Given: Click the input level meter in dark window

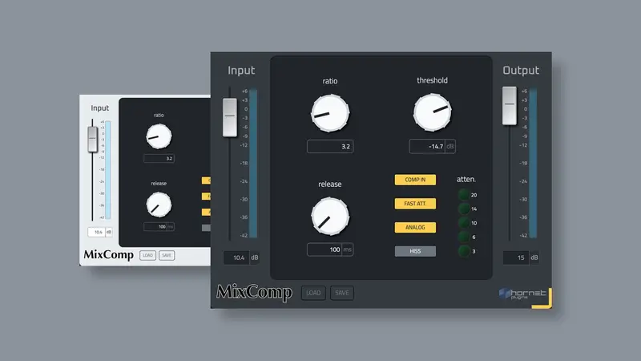Looking at the screenshot, I should tap(253, 163).
